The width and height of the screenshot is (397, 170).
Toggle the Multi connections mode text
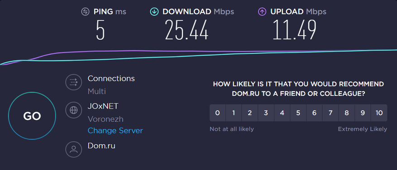[97, 92]
